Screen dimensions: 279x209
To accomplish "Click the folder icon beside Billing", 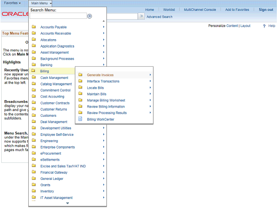I will [x=33, y=71].
